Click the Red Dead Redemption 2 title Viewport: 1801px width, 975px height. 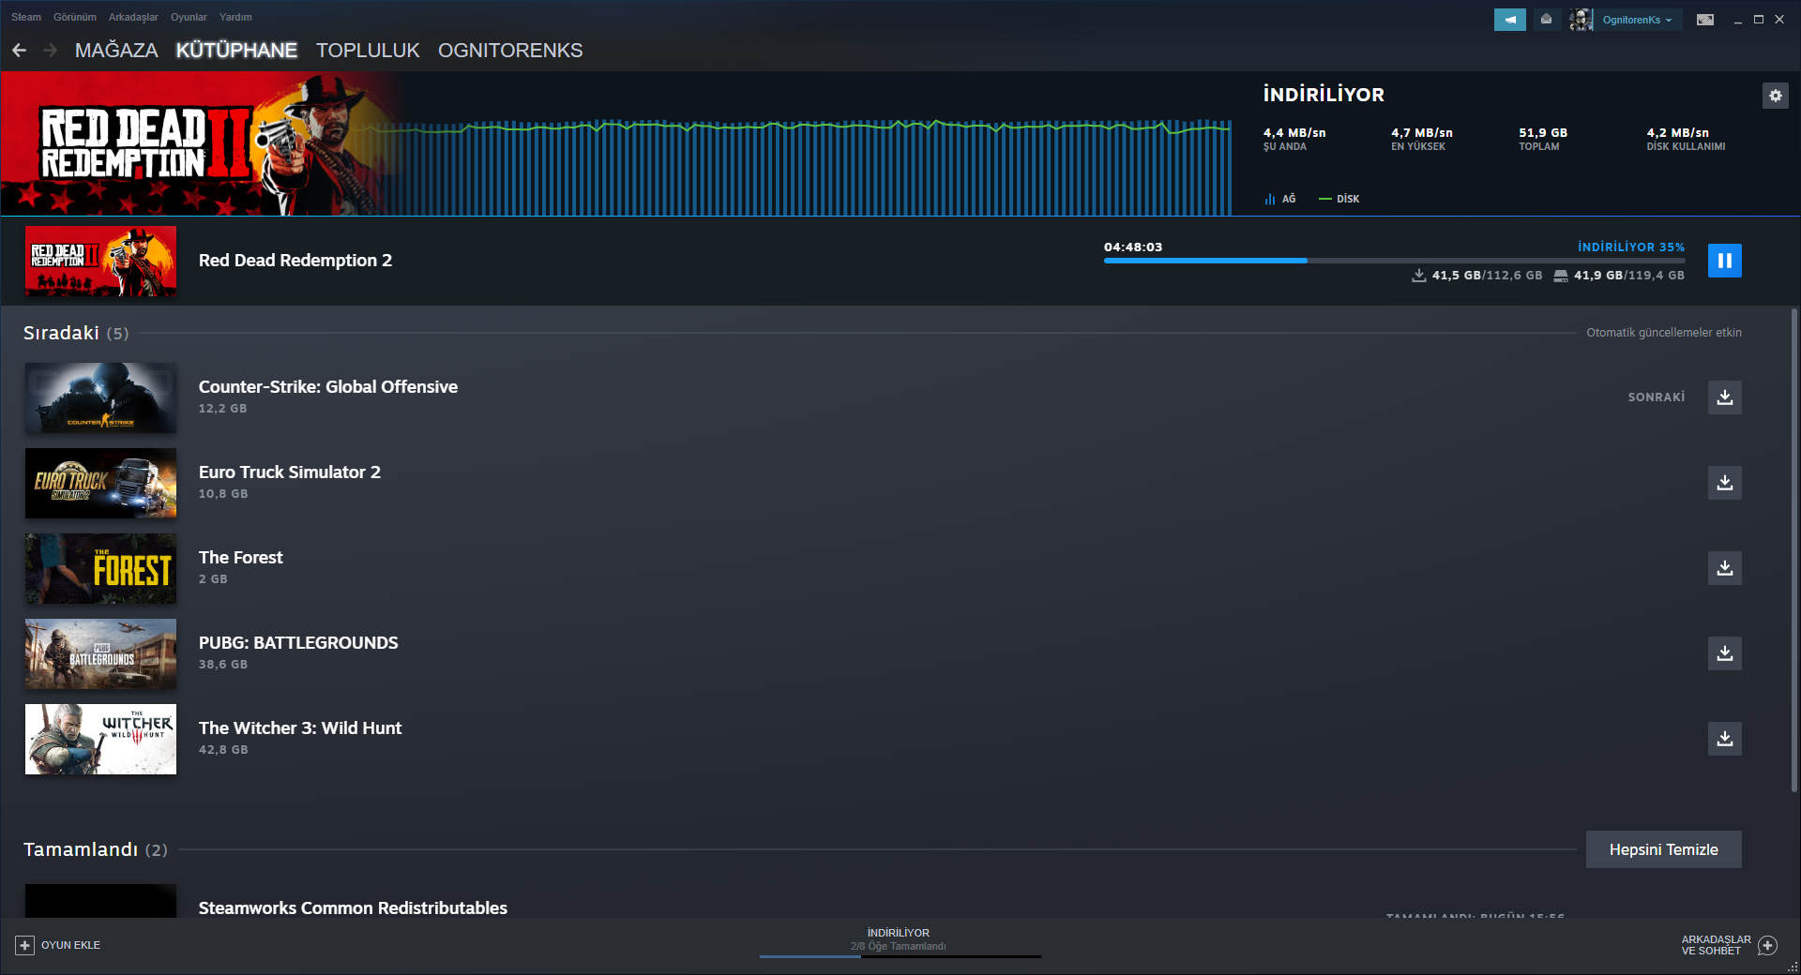pyautogui.click(x=295, y=261)
